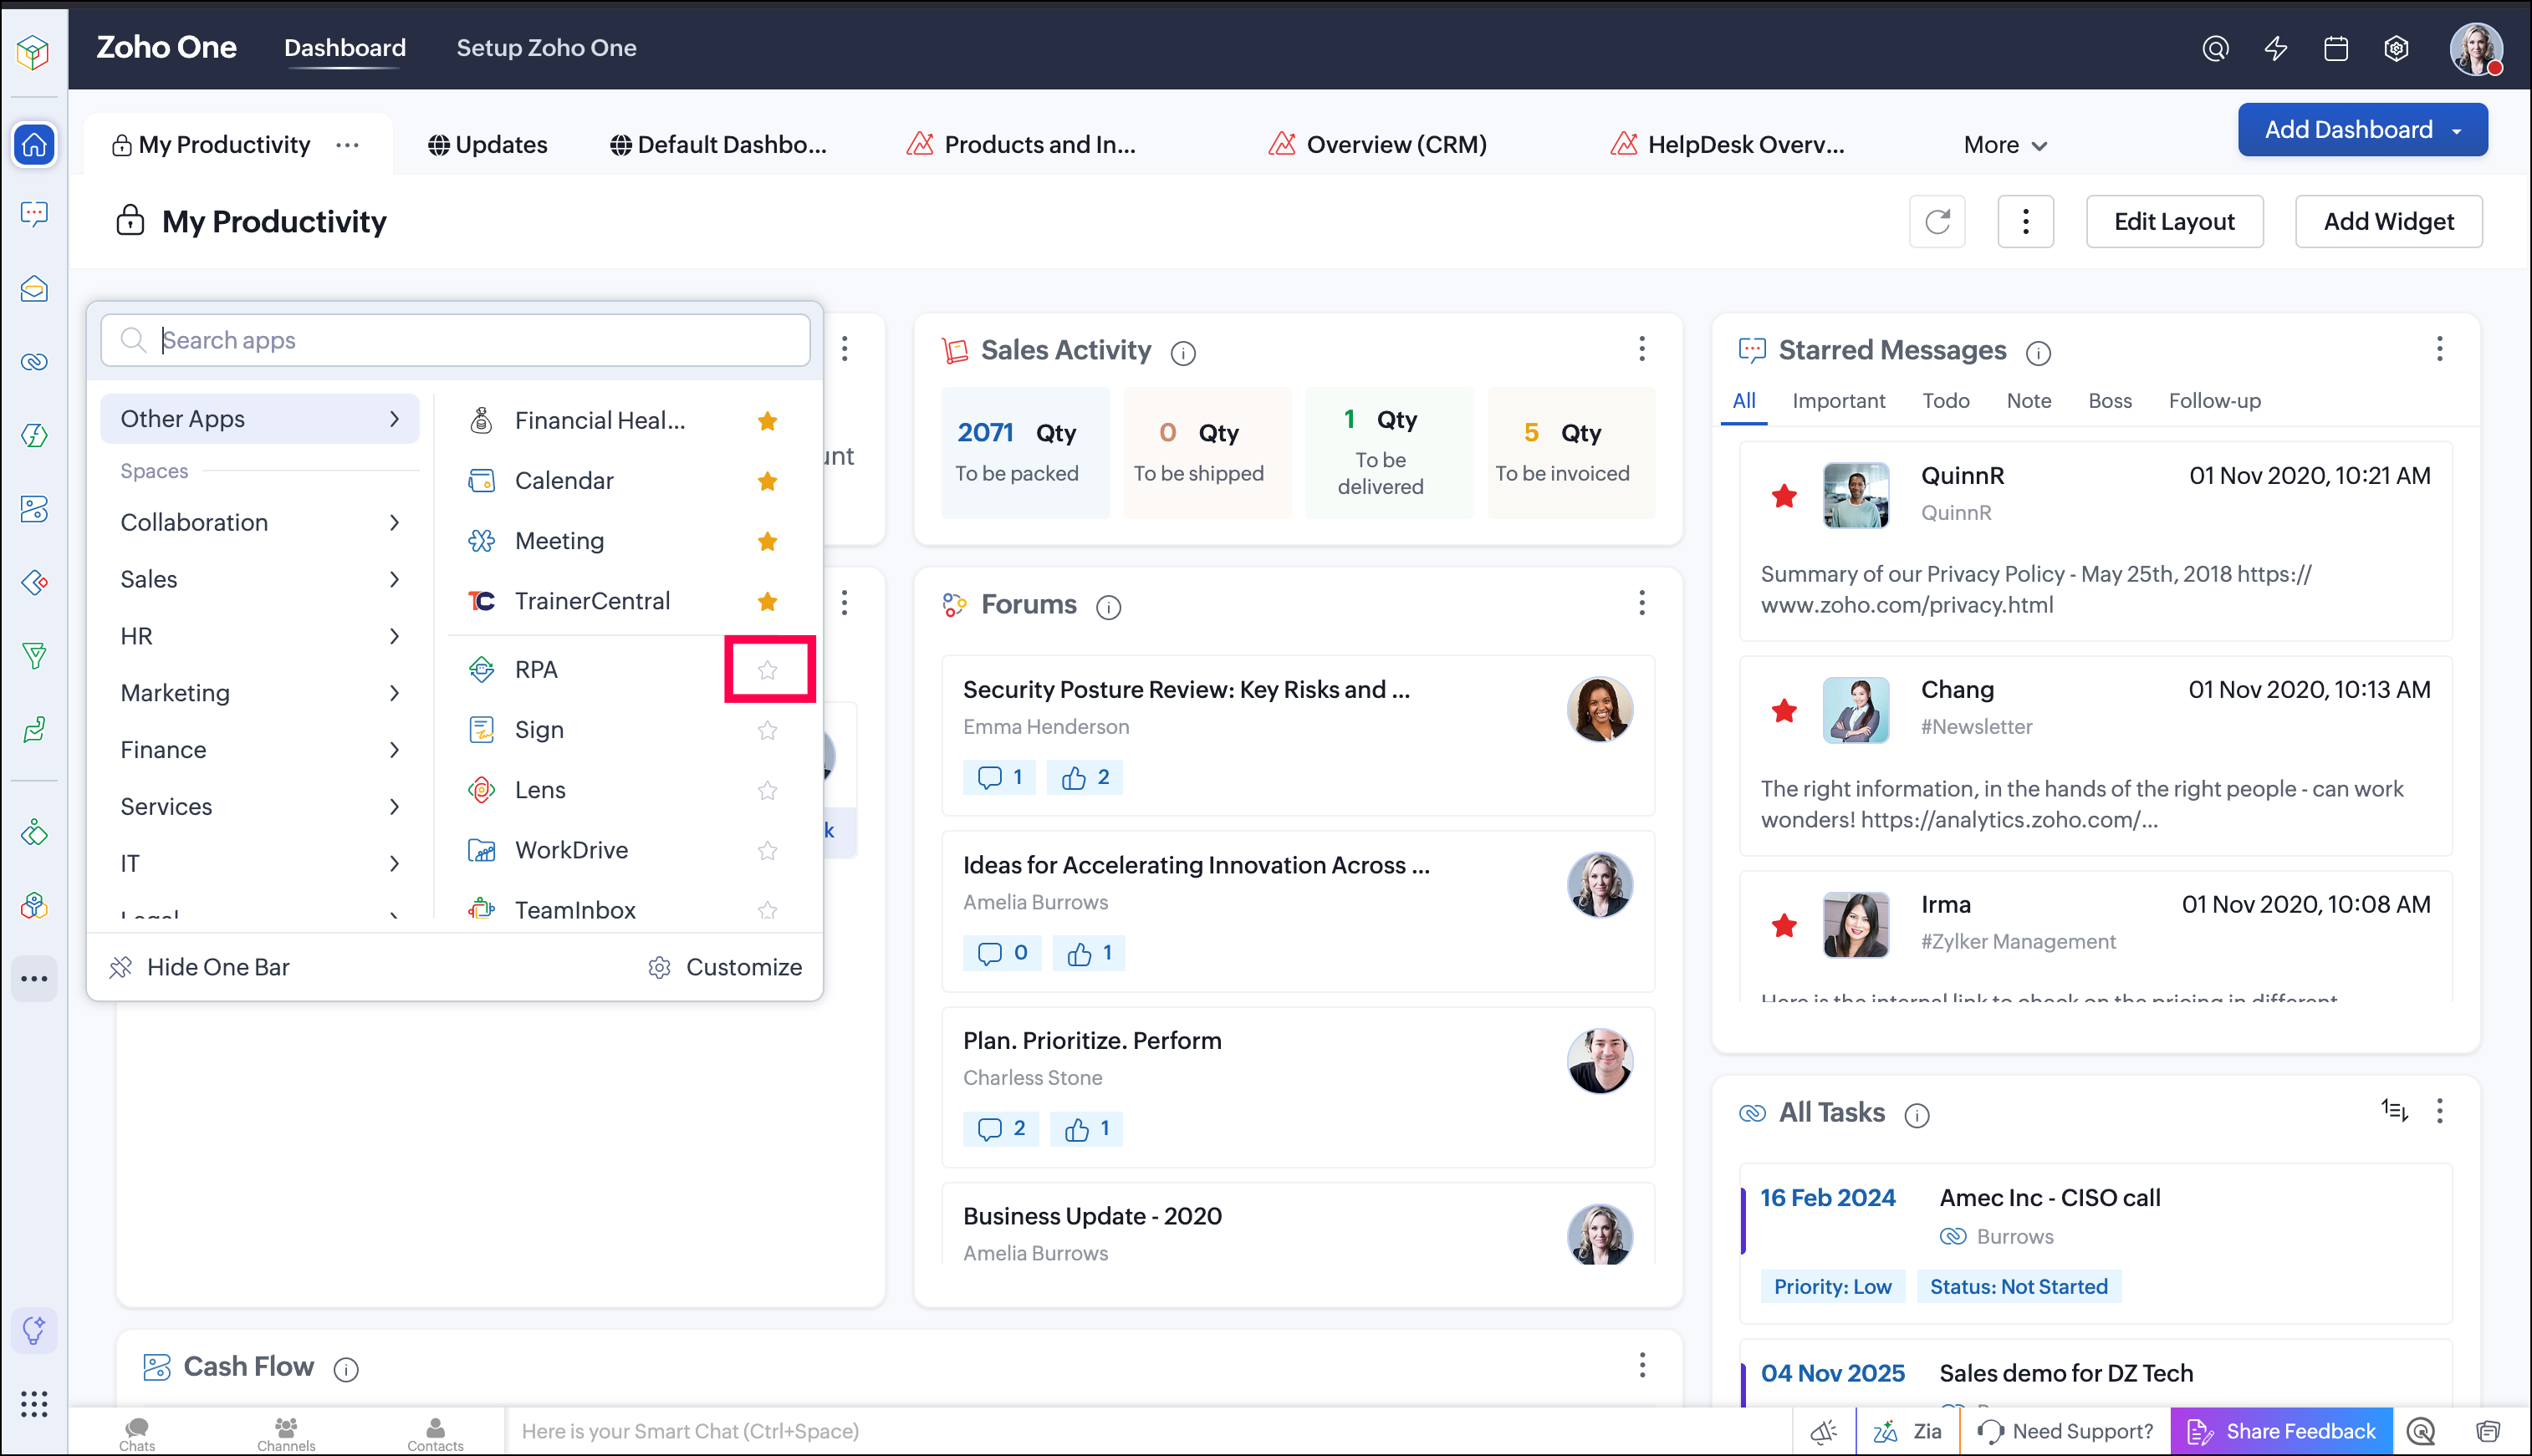Viewport: 2532px width, 1456px height.
Task: Expand the Sales space
Action: click(x=260, y=580)
